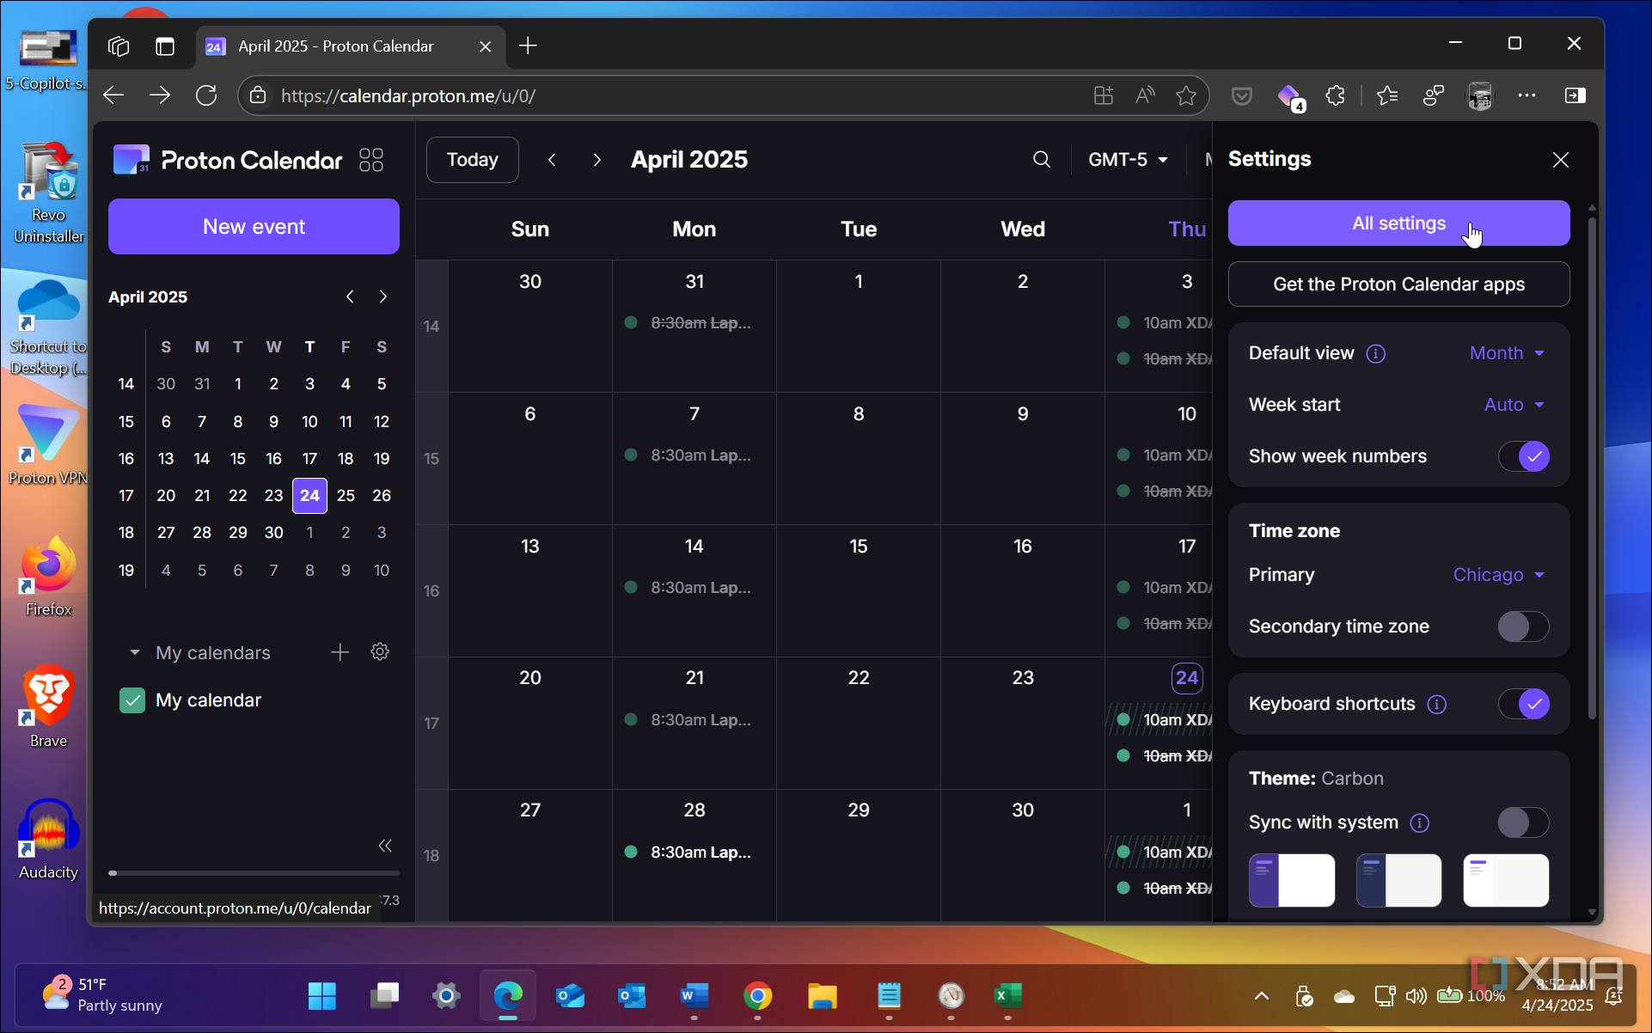Open Edge settings and more menu
Screen dimensions: 1652x1033
(1527, 95)
